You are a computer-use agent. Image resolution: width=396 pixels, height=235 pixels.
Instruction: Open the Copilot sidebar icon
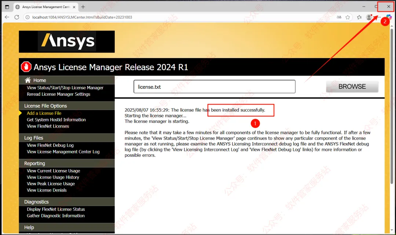coord(389,17)
